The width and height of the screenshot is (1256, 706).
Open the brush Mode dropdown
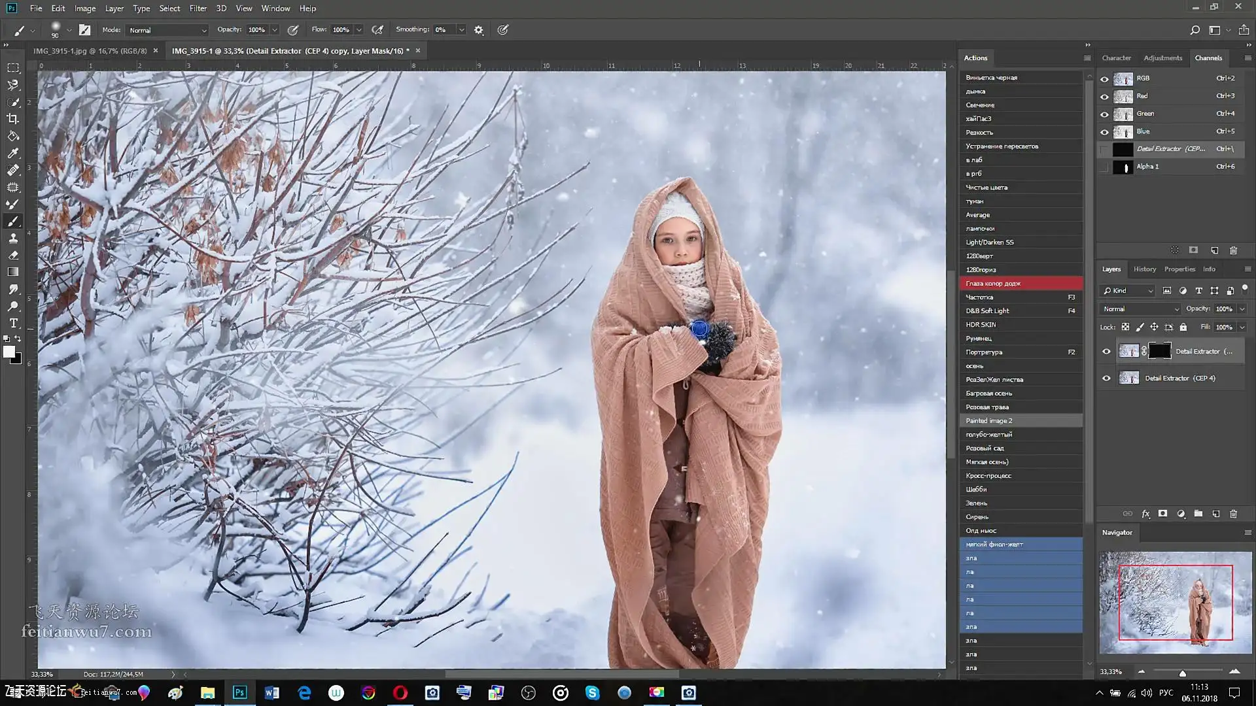tap(167, 30)
